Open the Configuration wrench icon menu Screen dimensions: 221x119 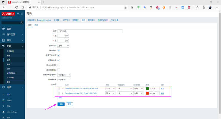pyautogui.click(x=3, y=46)
